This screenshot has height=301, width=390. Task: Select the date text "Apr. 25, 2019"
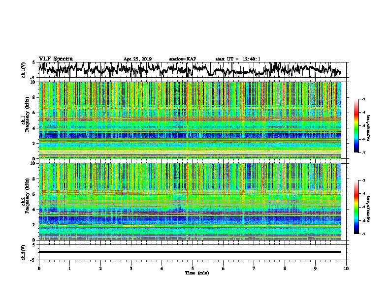point(137,59)
